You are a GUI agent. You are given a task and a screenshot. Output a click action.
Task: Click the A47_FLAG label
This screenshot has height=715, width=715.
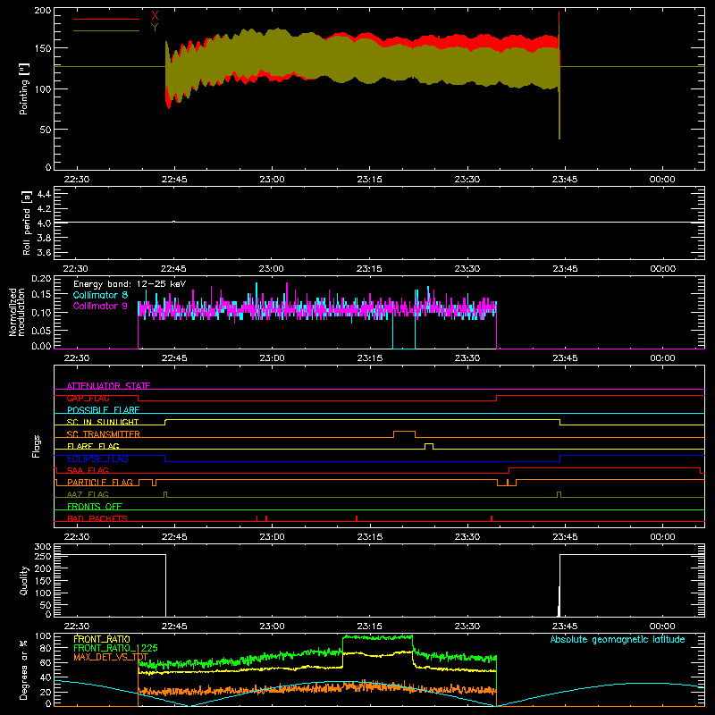click(x=88, y=494)
